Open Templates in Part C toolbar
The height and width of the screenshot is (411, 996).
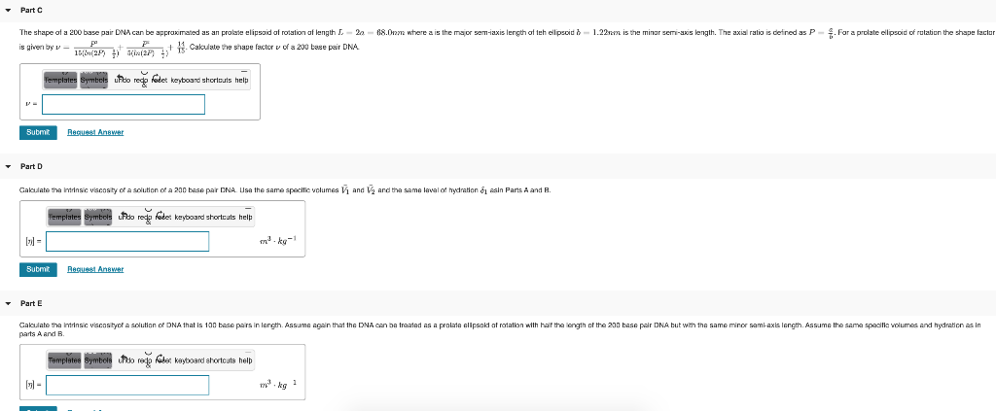click(60, 81)
